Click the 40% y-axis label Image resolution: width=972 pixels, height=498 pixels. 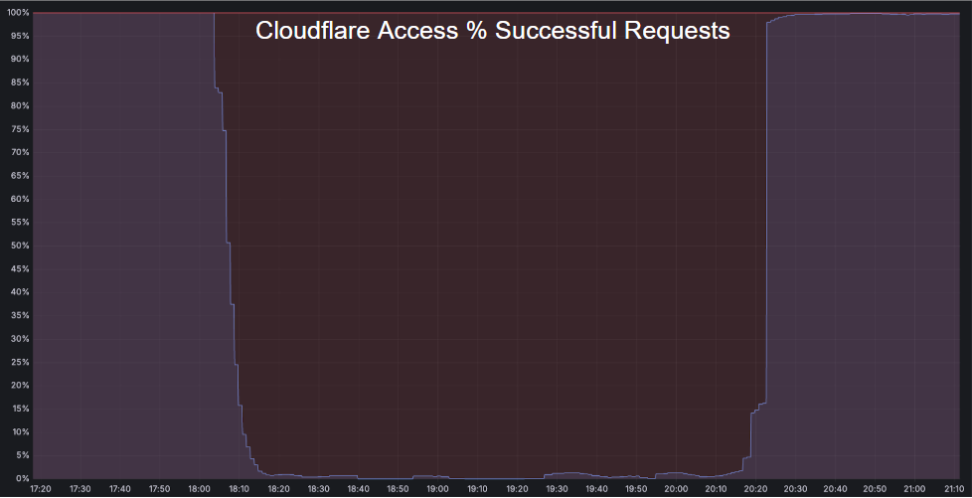click(x=21, y=292)
